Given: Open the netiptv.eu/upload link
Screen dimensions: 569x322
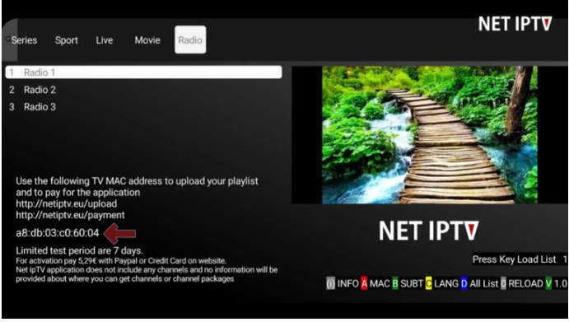Looking at the screenshot, I should (x=67, y=203).
